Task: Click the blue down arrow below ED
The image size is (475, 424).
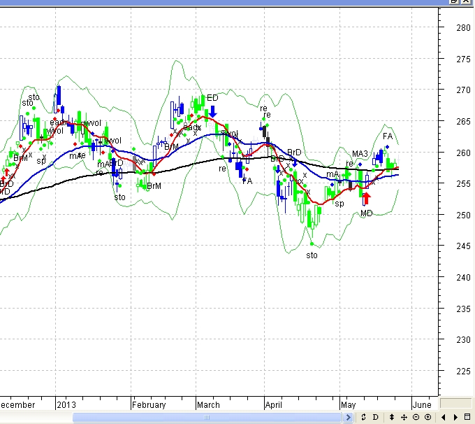Action: click(212, 110)
